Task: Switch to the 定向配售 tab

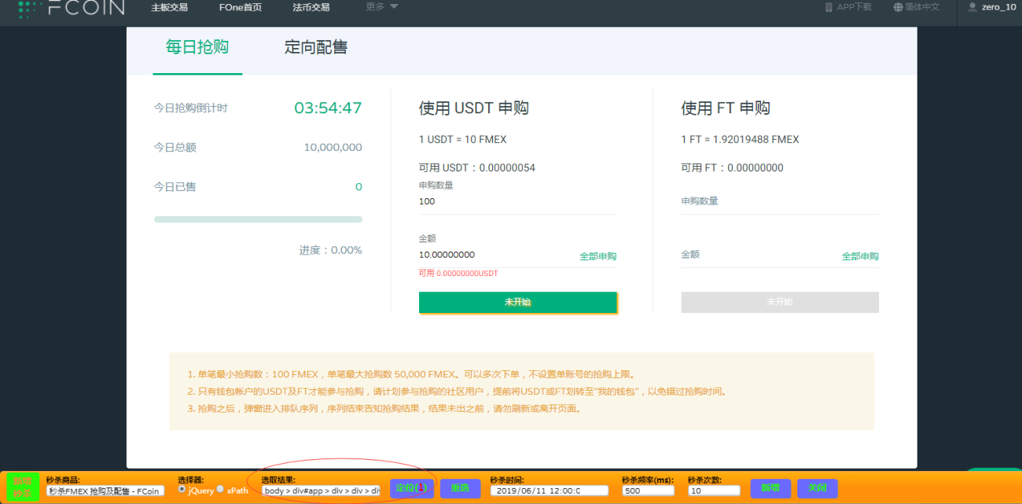Action: 316,47
